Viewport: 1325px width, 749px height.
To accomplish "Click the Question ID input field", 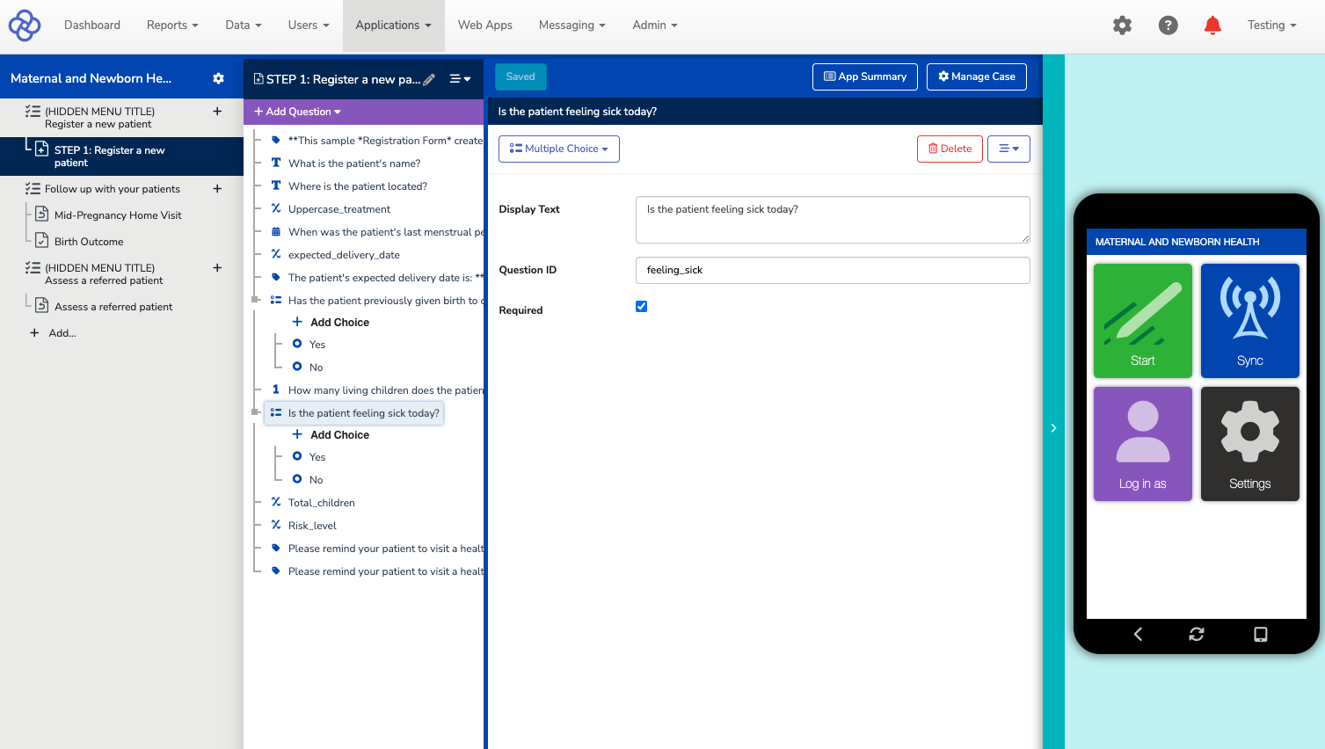I will pos(832,270).
